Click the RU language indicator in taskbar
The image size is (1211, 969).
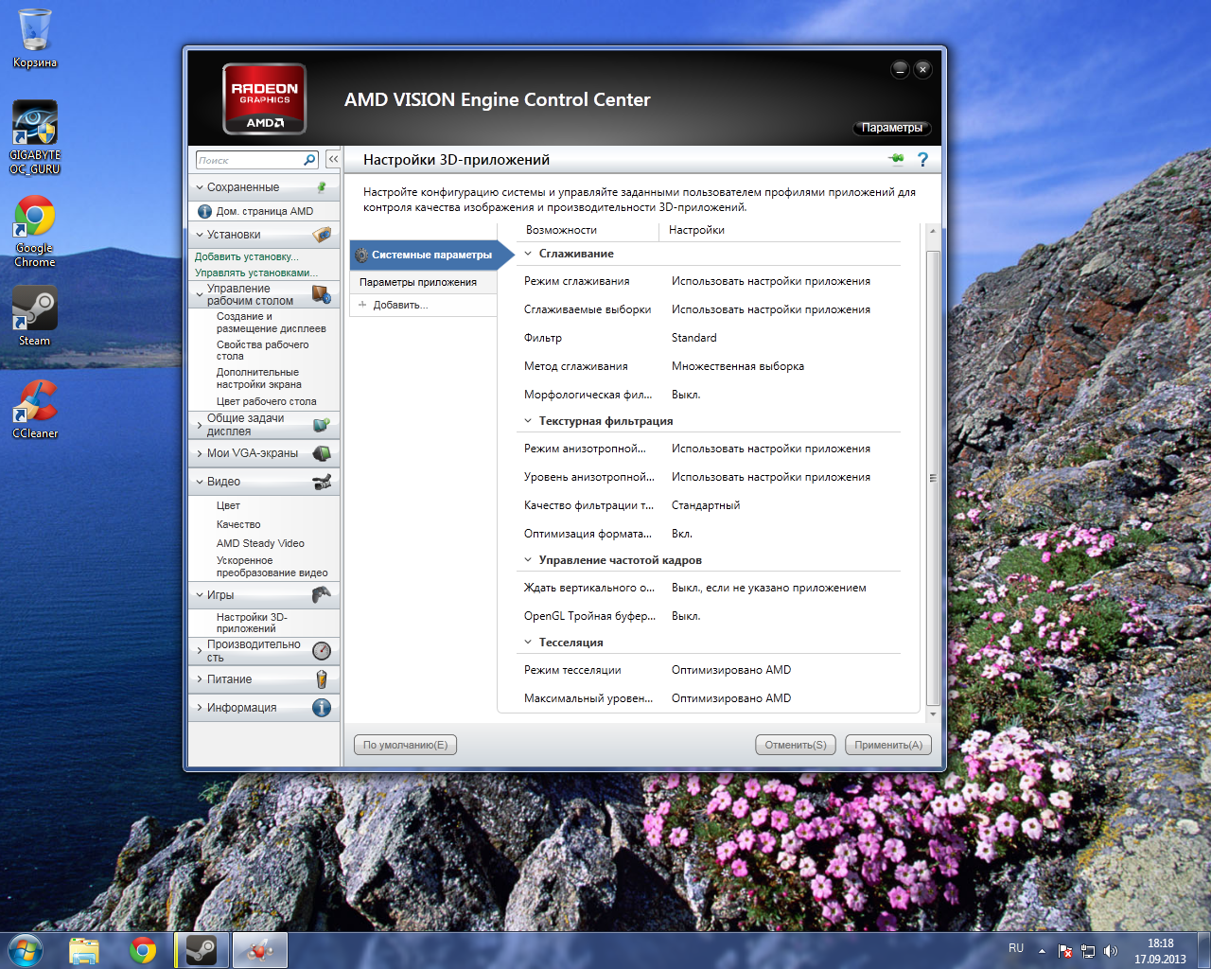tap(1016, 948)
